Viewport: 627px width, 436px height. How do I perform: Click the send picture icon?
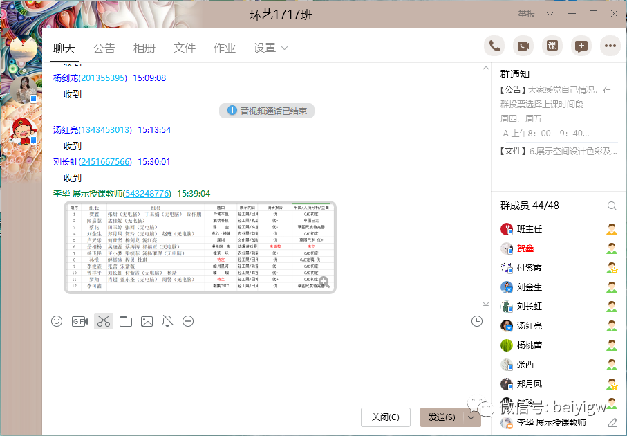click(x=147, y=321)
